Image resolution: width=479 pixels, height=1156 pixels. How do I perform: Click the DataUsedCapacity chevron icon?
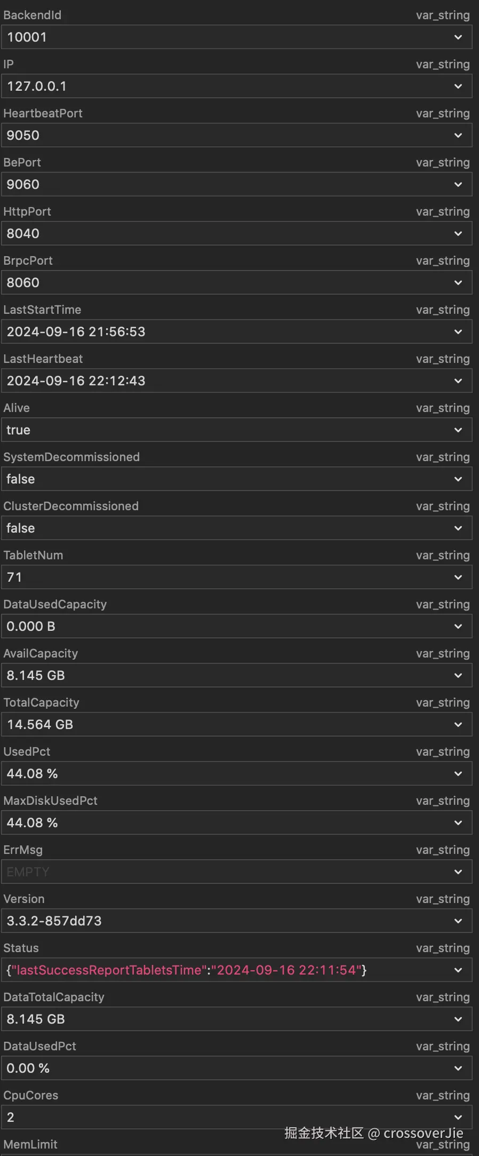[x=458, y=627]
